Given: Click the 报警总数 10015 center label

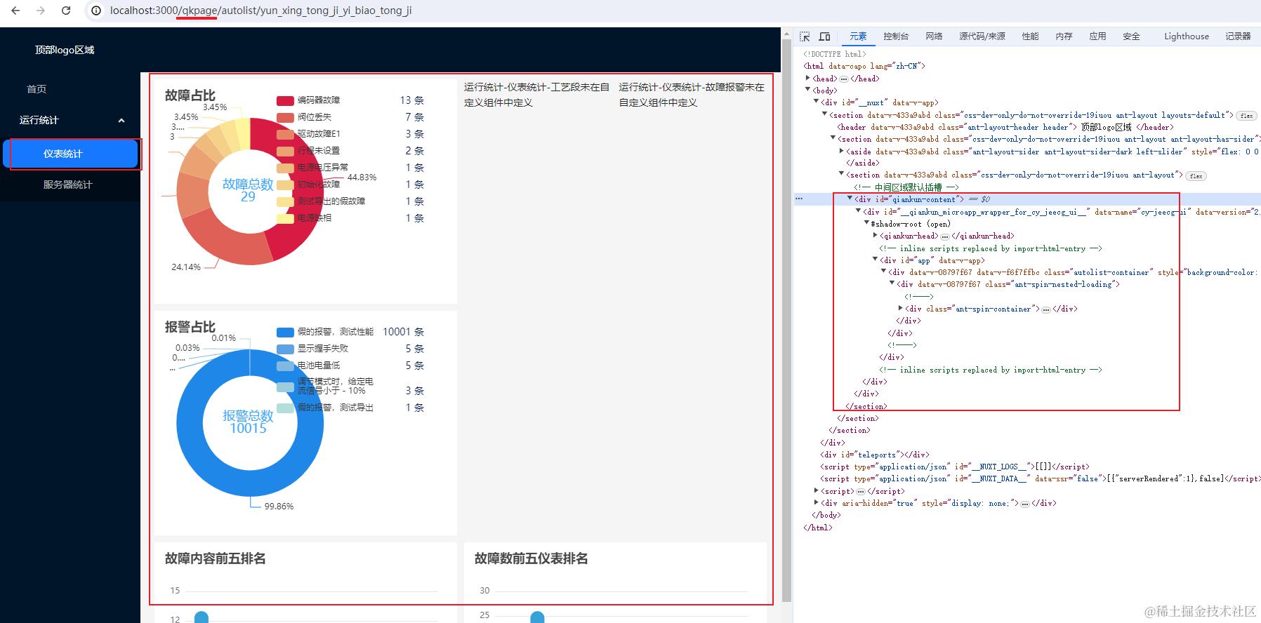Looking at the screenshot, I should [x=248, y=422].
